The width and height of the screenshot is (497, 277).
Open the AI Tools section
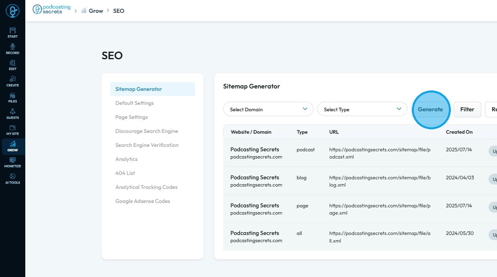click(12, 179)
